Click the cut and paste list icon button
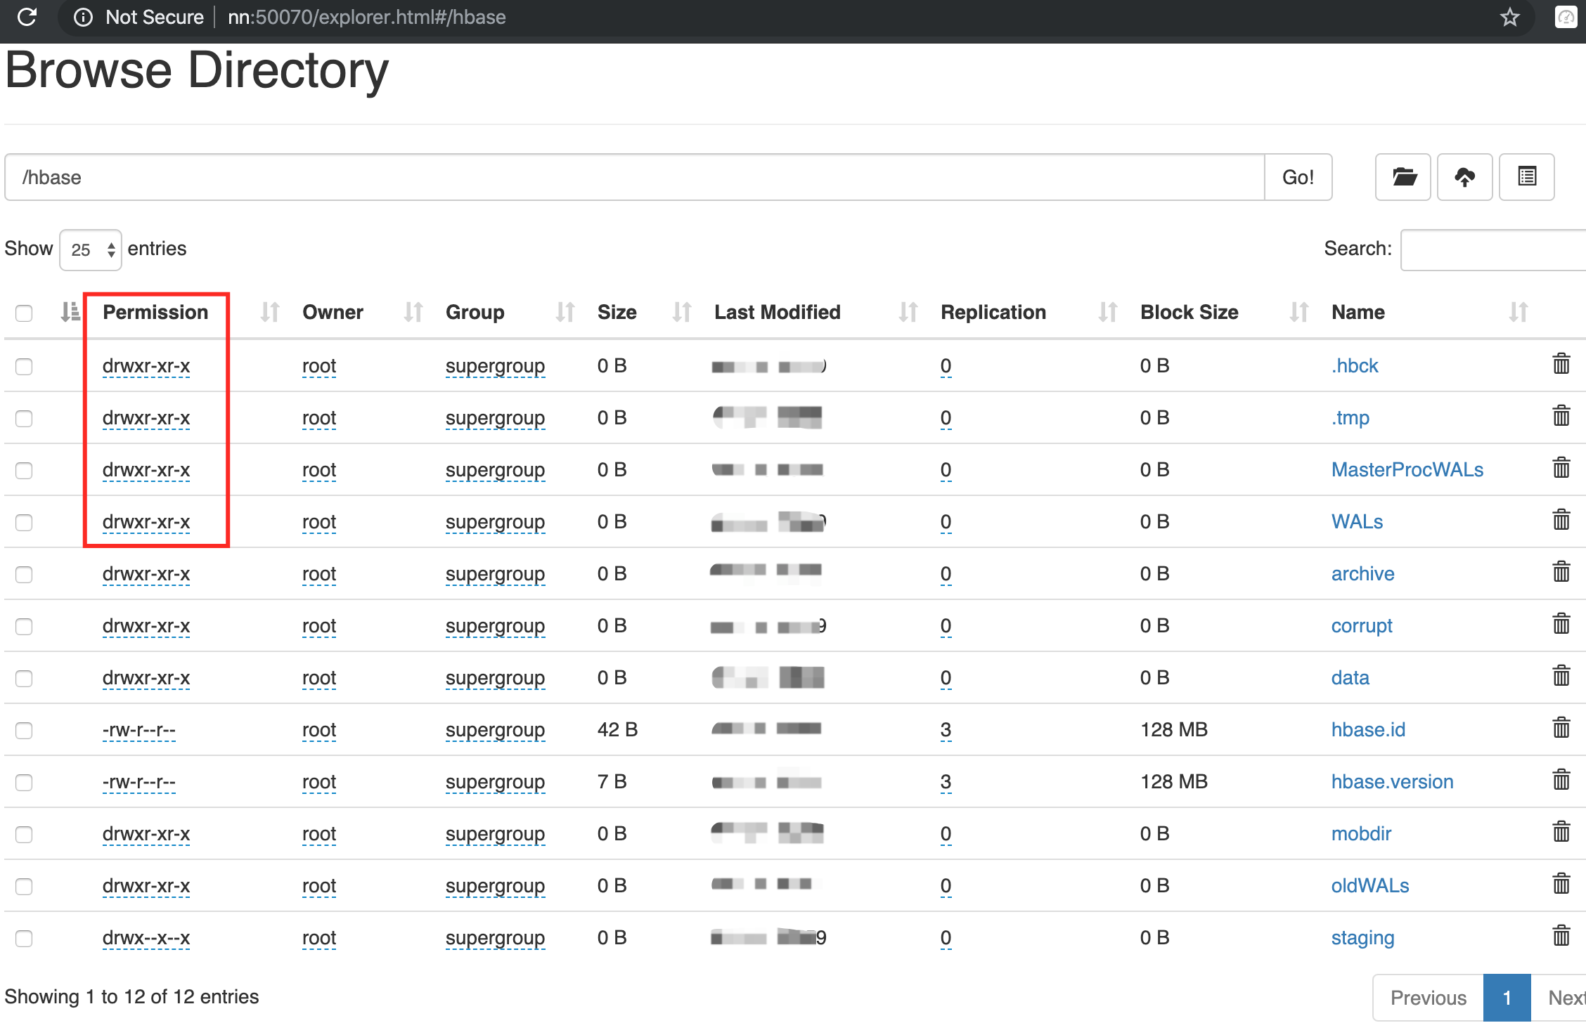The width and height of the screenshot is (1586, 1023). (1527, 177)
